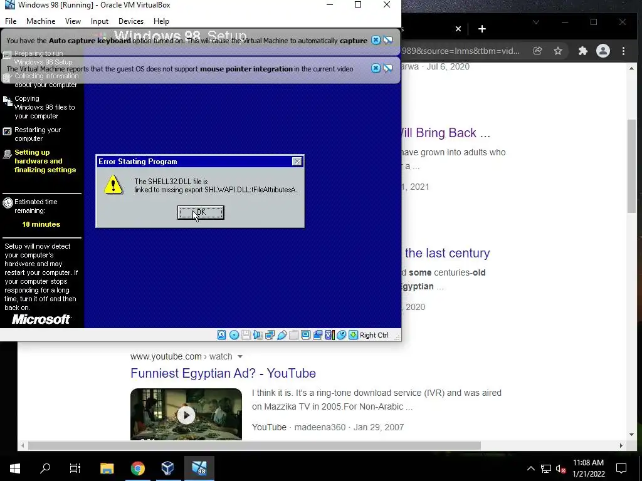This screenshot has width=642, height=481.
Task: Click the Chrome address bar URL
Action: pos(461,51)
